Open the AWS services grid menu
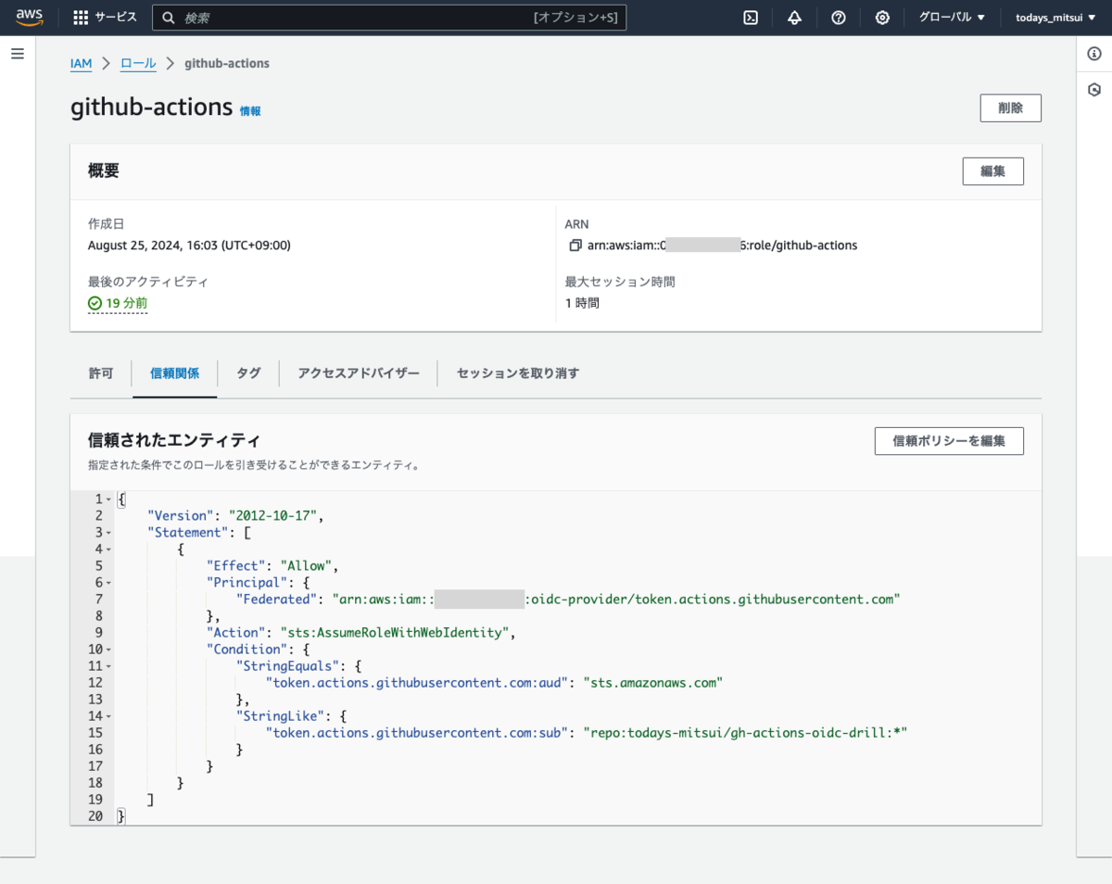This screenshot has width=1112, height=884. [x=80, y=17]
